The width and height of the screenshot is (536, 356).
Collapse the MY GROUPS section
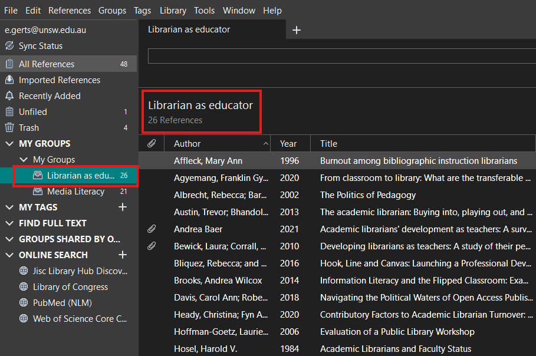[x=9, y=143]
